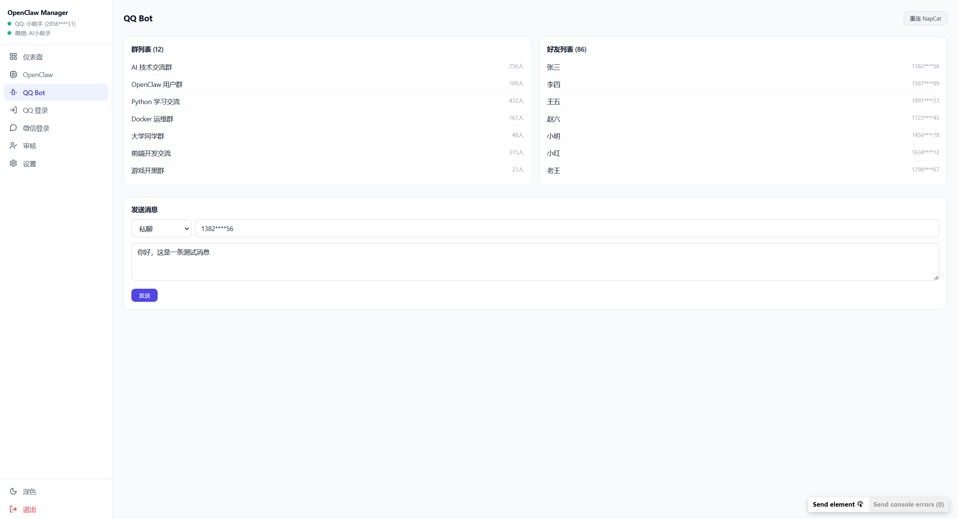
Task: Click the 群列表 (12) heading
Action: (x=147, y=49)
